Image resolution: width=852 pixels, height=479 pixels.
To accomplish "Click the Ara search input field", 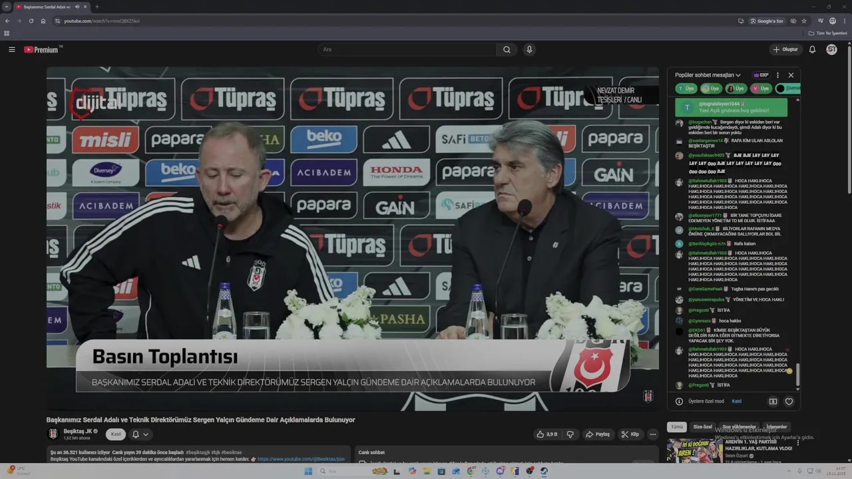I will 407,49.
